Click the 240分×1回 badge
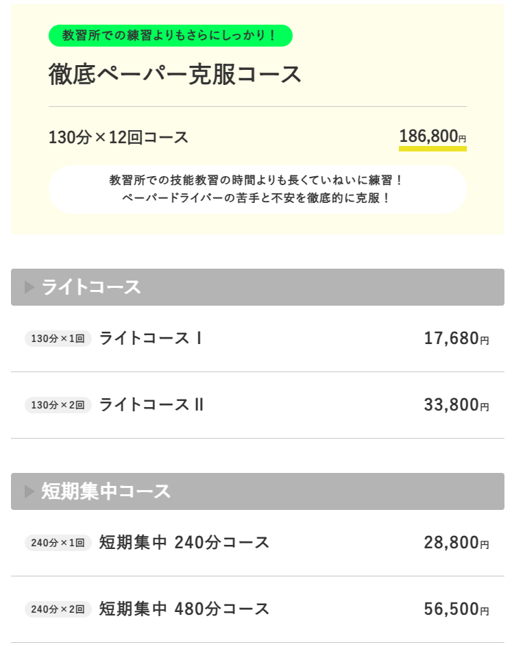 [58, 543]
